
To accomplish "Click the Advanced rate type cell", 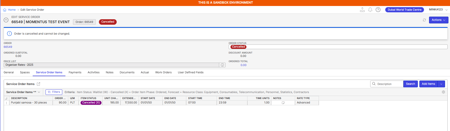I will tap(307, 103).
